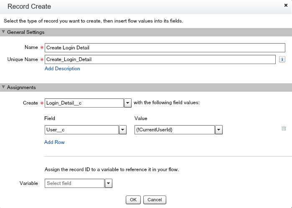Image resolution: width=292 pixels, height=208 pixels.
Task: Close the Record Create dialog
Action: pos(285,6)
